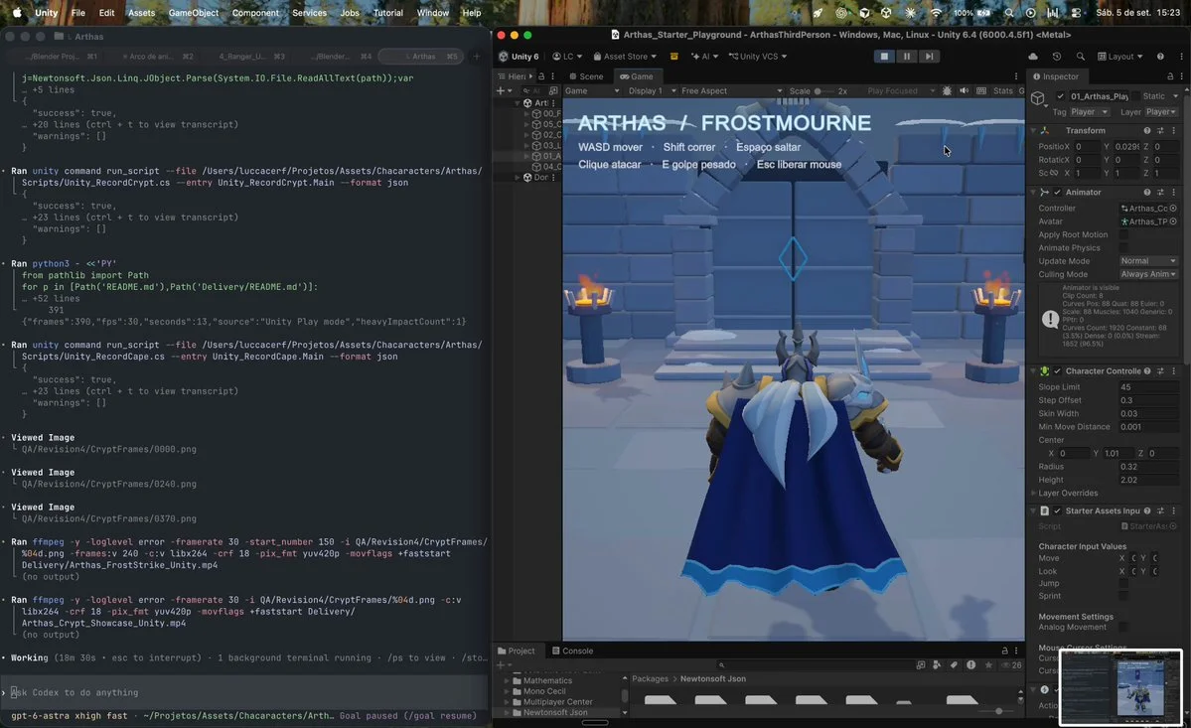Viewport: 1191px width, 728px height.
Task: Click Hierarchy add plus button
Action: point(500,91)
